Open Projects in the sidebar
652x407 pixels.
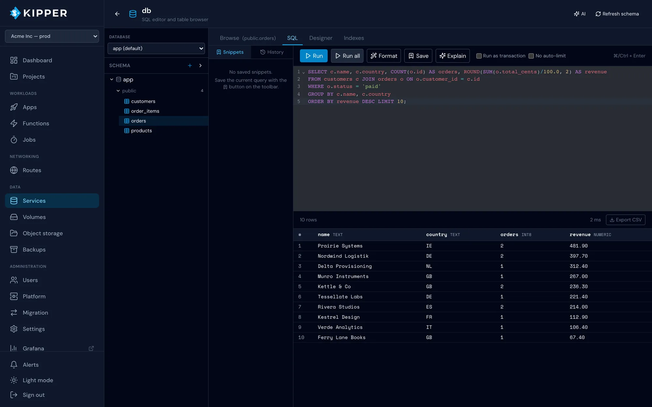tap(52, 77)
